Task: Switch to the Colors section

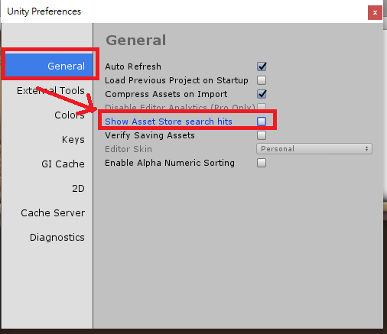Action: [70, 115]
